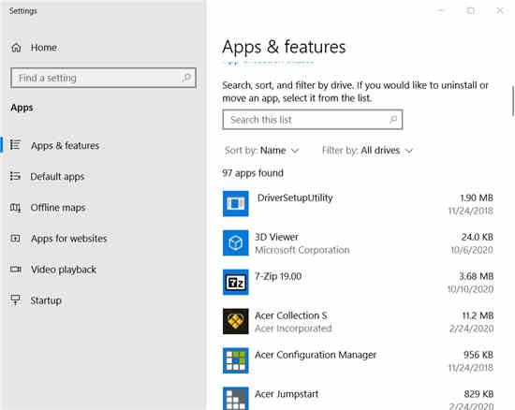This screenshot has height=410, width=515.
Task: Open Startup section
Action: [x=46, y=300]
